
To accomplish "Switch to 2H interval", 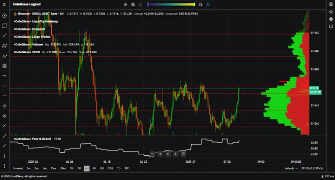I will (x=79, y=169).
